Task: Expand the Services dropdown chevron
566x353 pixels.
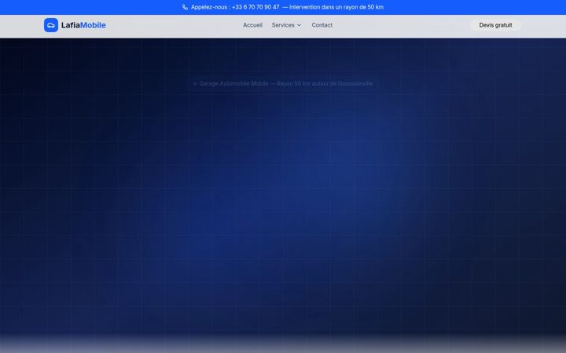Action: [x=299, y=25]
